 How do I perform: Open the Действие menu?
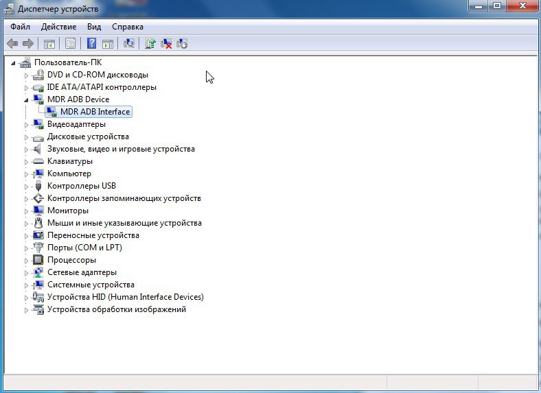click(x=58, y=27)
